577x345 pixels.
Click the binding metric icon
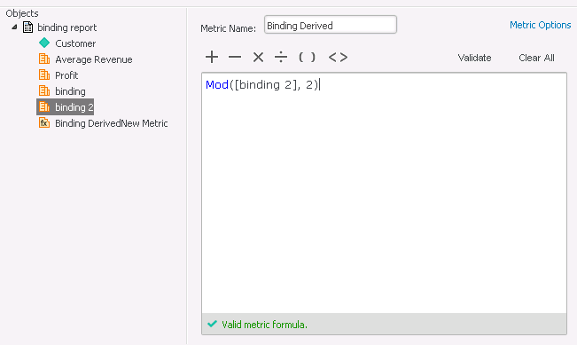coord(44,90)
